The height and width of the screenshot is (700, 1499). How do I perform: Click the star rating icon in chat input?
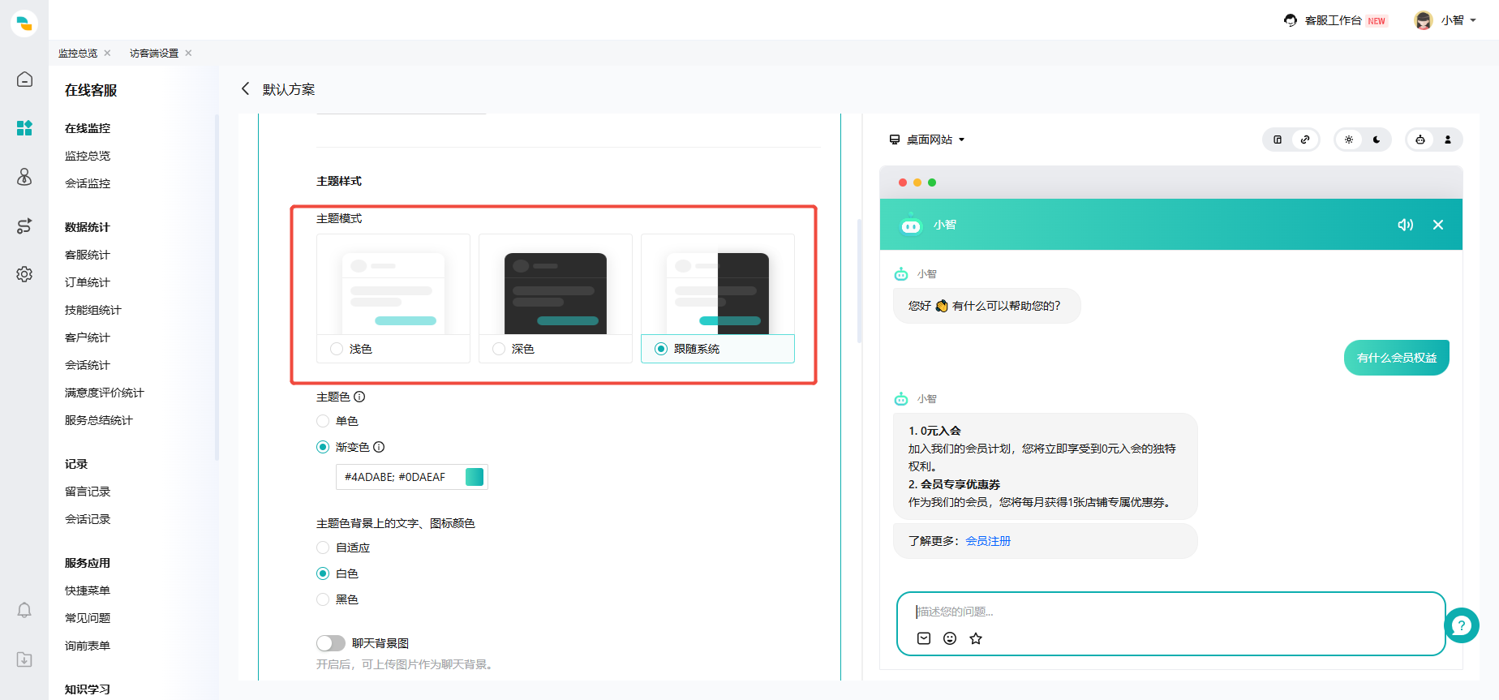pyautogui.click(x=976, y=638)
